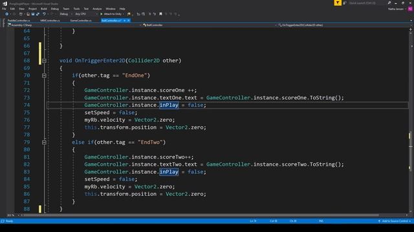The width and height of the screenshot is (414, 232).
Task: Click the Increase Indent toolbar icon
Action: coord(143,14)
